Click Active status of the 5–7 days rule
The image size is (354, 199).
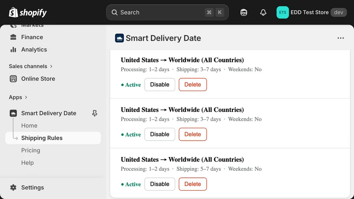pyautogui.click(x=131, y=184)
